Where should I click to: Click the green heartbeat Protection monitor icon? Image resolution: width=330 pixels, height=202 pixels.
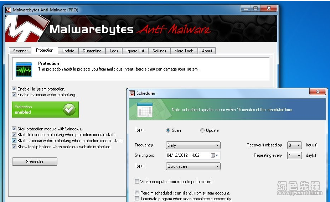[24, 69]
